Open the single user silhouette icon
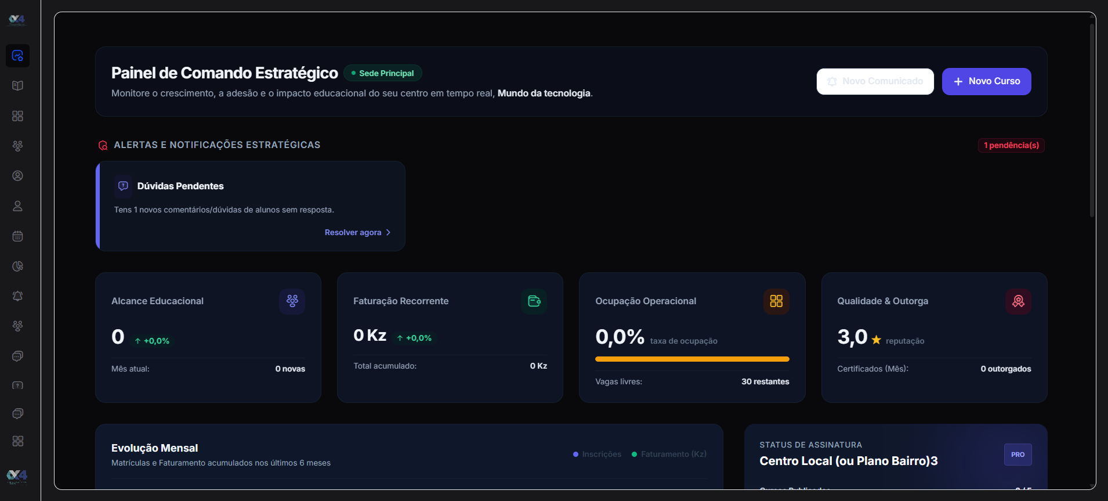 pos(17,206)
